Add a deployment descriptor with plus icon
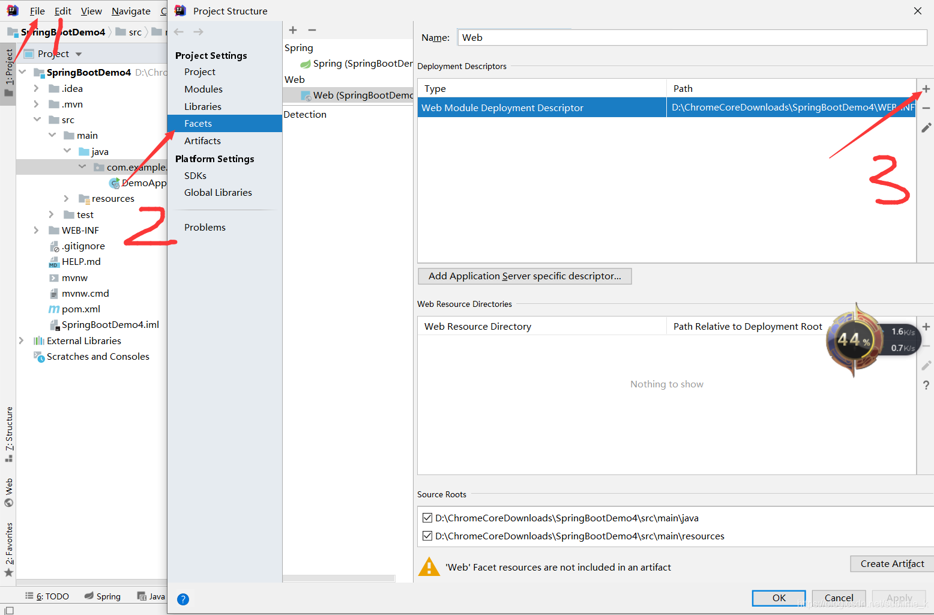934x615 pixels. click(x=926, y=89)
